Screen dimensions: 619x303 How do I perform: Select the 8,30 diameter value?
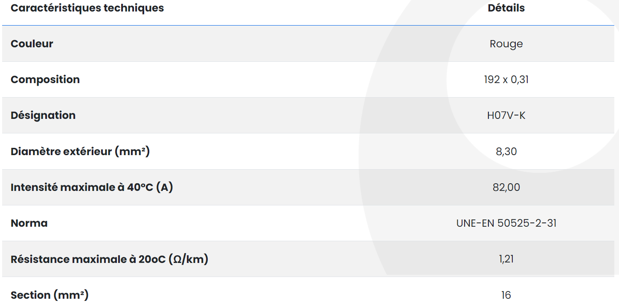[506, 152]
